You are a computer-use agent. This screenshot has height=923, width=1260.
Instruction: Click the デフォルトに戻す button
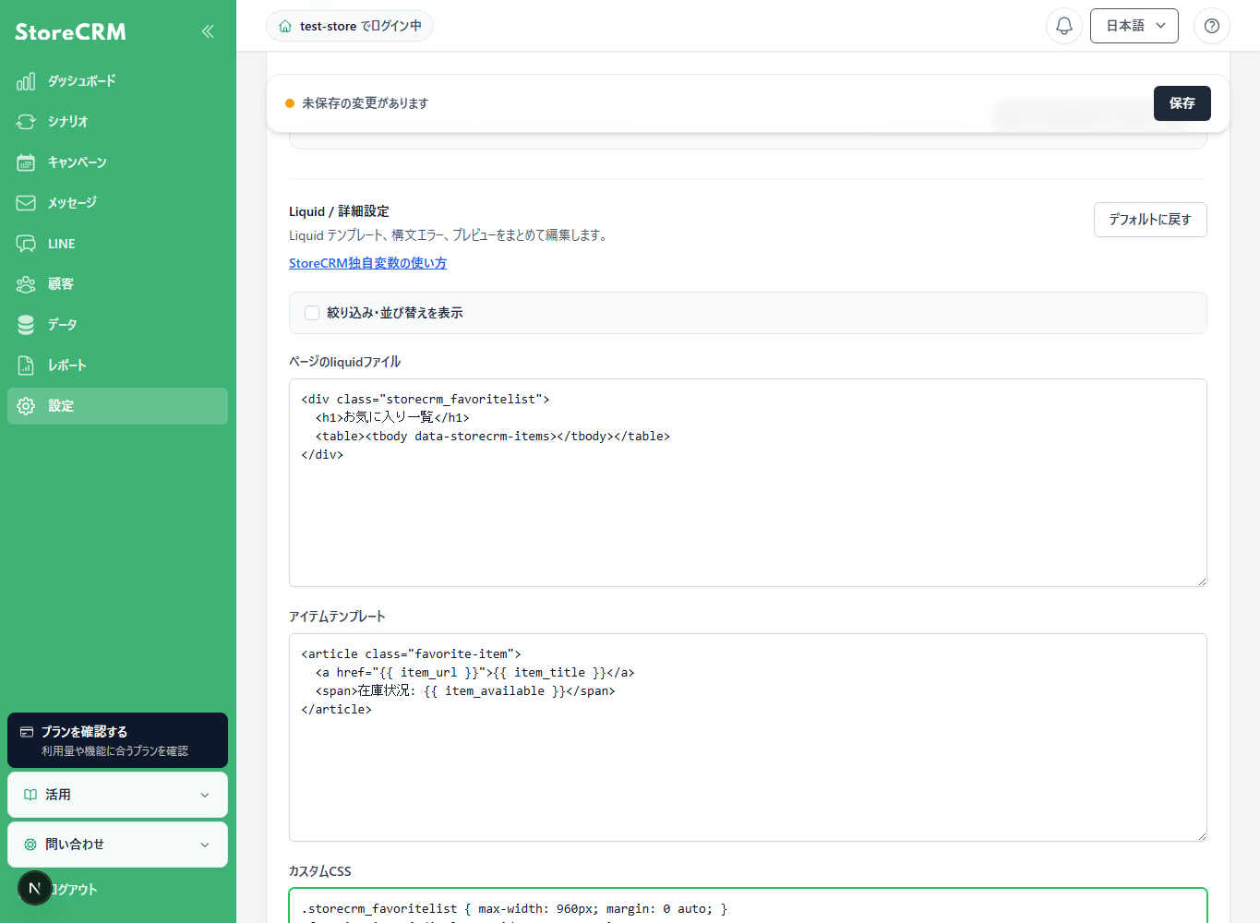click(1150, 220)
